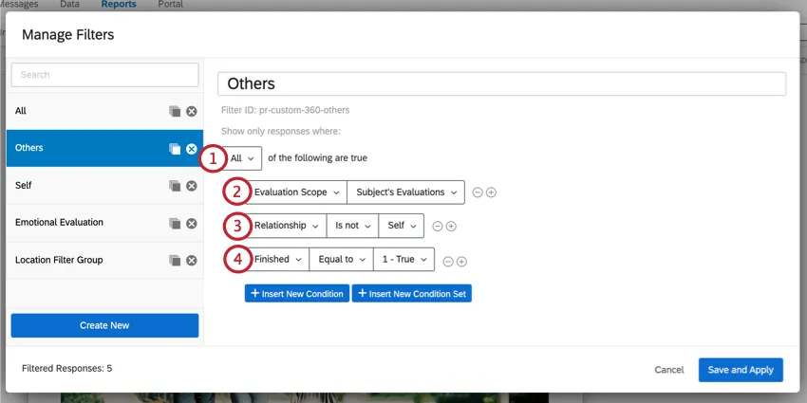
Task: Delete the Others filter
Action: 191,149
